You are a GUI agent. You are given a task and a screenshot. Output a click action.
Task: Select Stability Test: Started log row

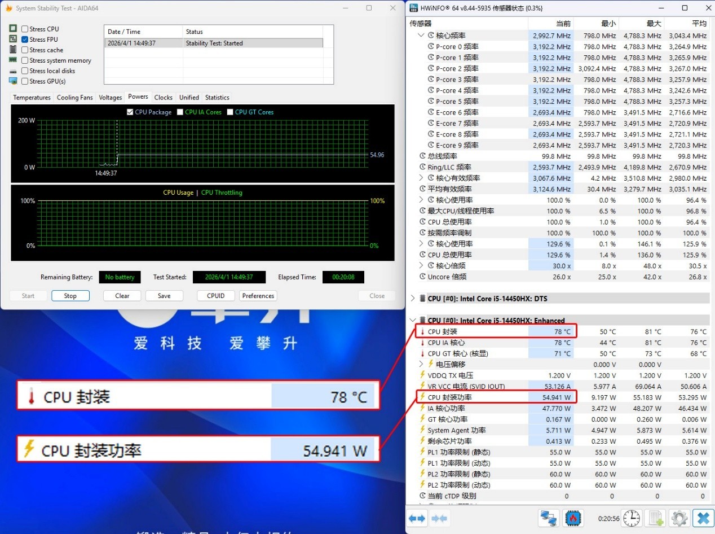214,43
